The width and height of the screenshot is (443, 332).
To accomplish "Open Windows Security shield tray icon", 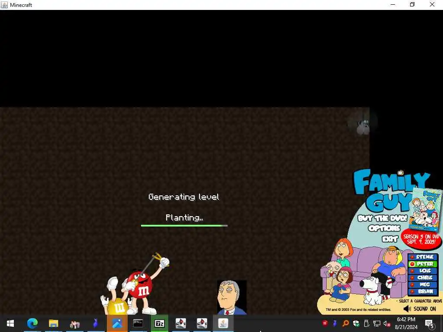I will (x=356, y=323).
